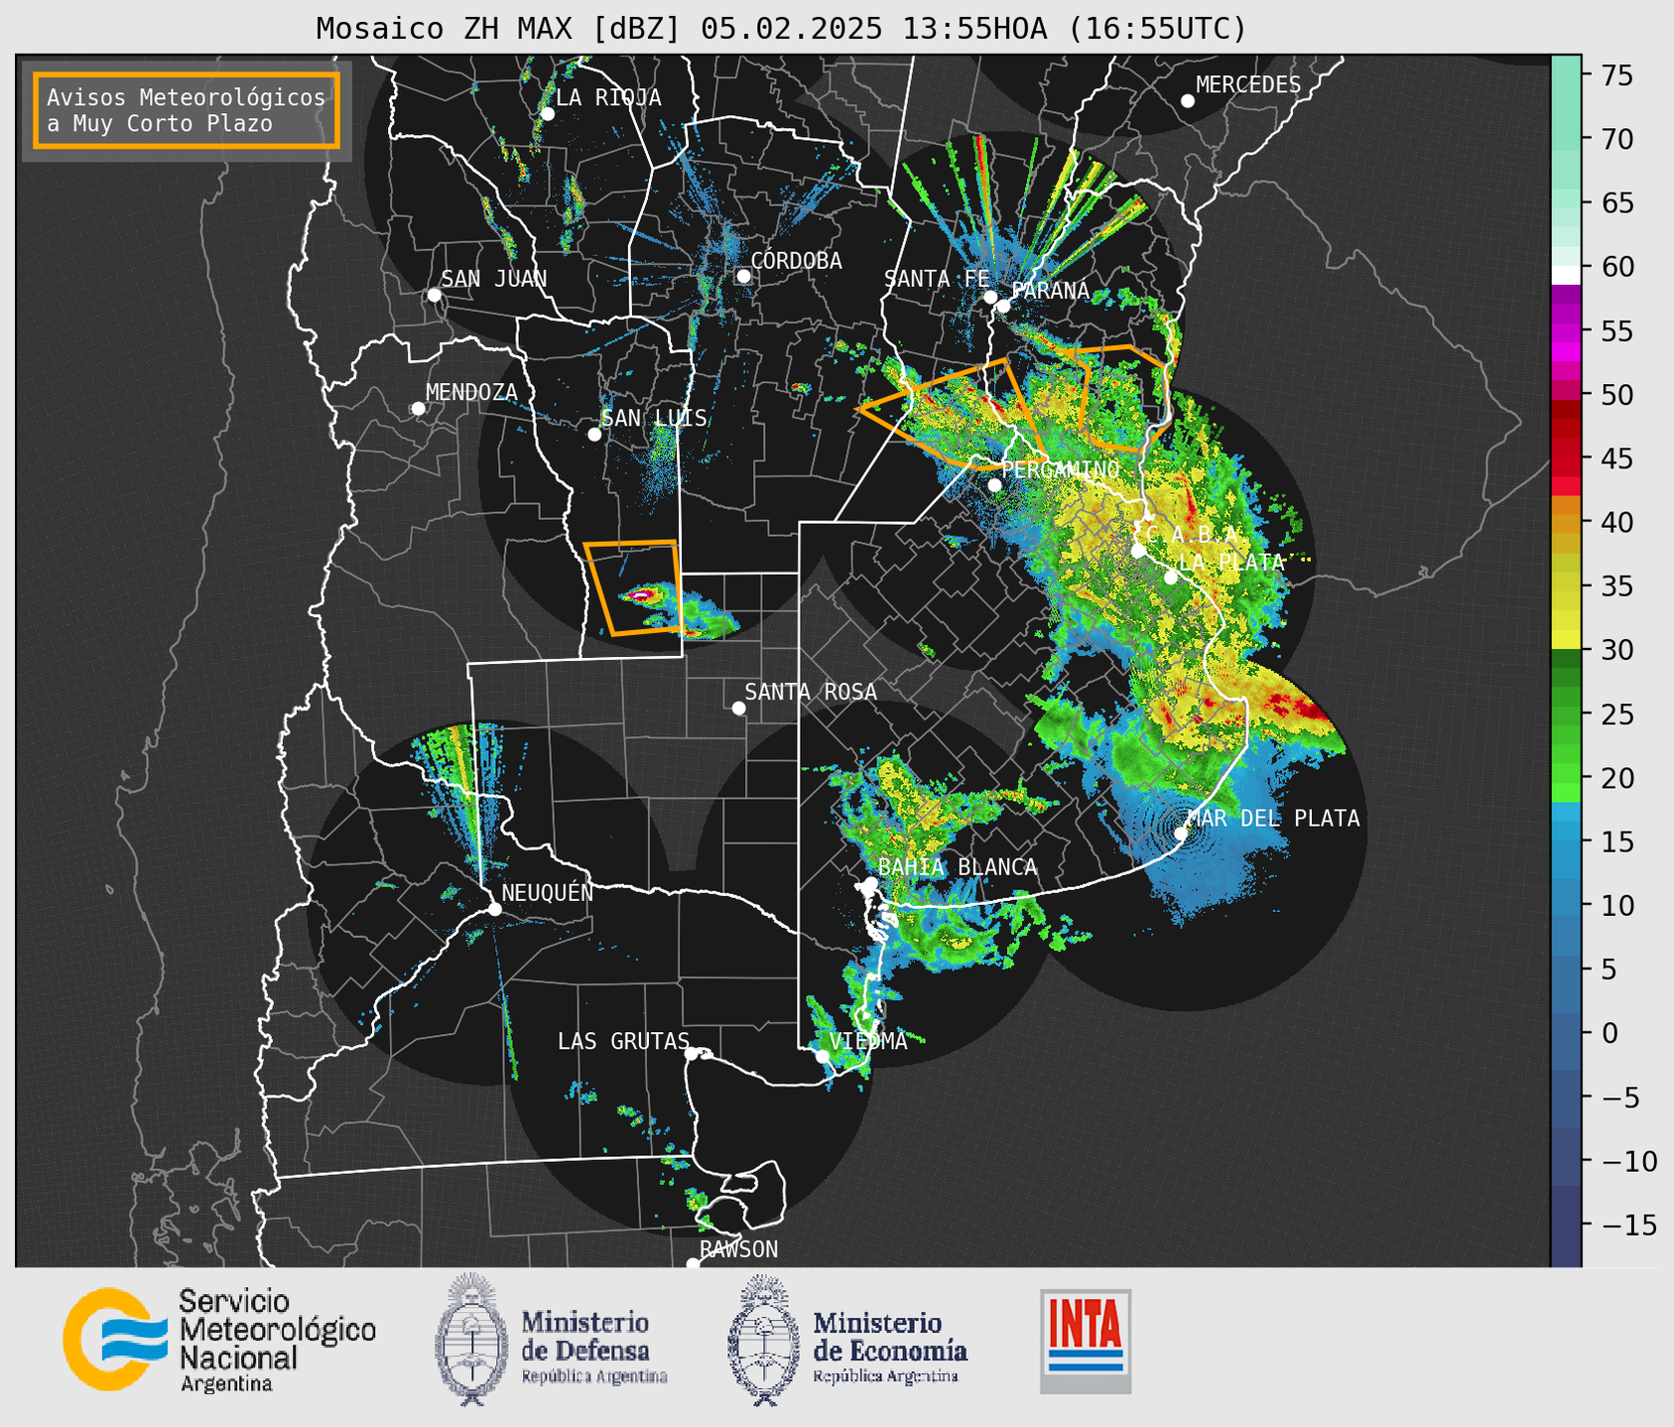Click the CÓRDOBA city label
This screenshot has width=1674, height=1427.
pos(796,261)
